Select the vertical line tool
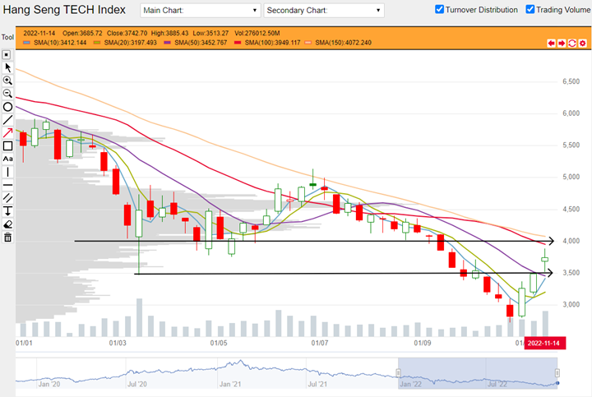 [x=7, y=172]
